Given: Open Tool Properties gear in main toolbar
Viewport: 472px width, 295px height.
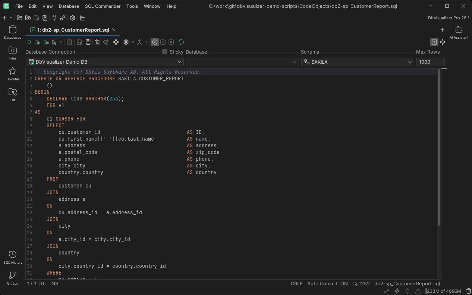Looking at the screenshot, I should tap(73, 18).
